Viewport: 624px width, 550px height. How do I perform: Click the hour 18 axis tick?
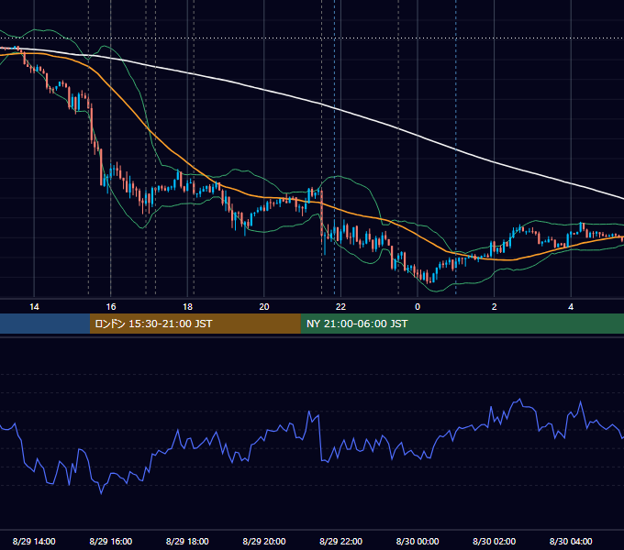[187, 307]
